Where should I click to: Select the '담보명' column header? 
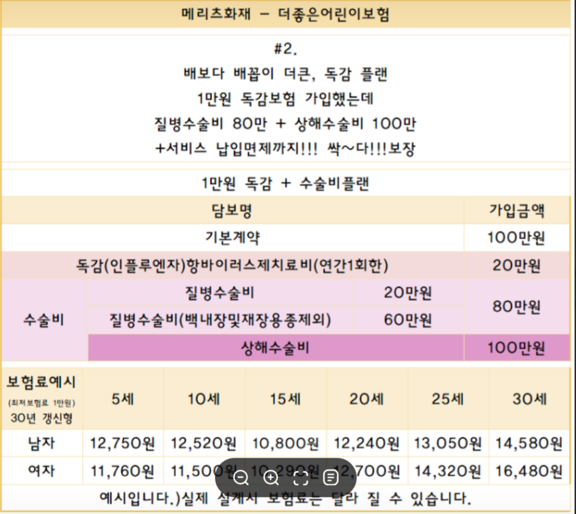(x=232, y=211)
